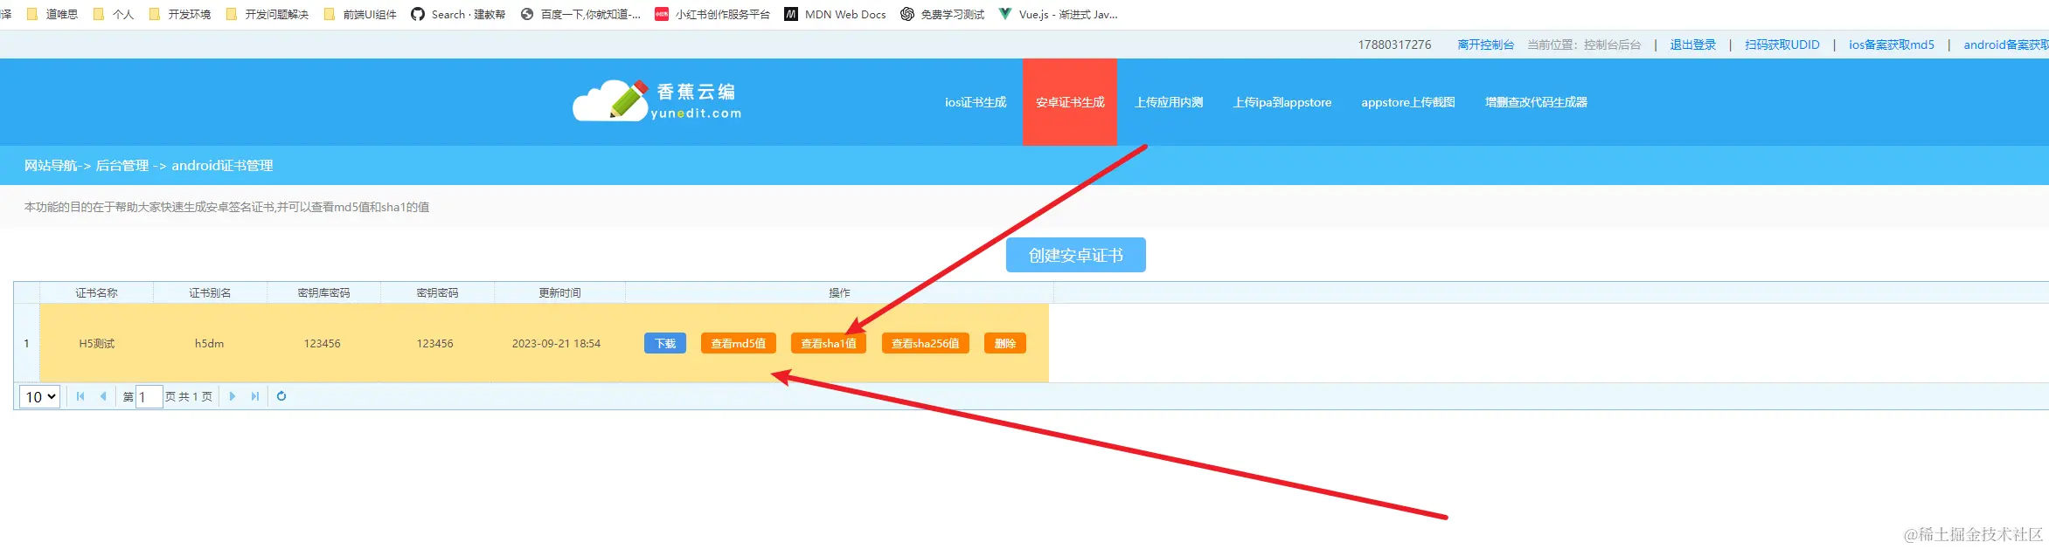Expand the 前端UI组件 bookmark folder
The width and height of the screenshot is (2049, 549).
(x=360, y=14)
